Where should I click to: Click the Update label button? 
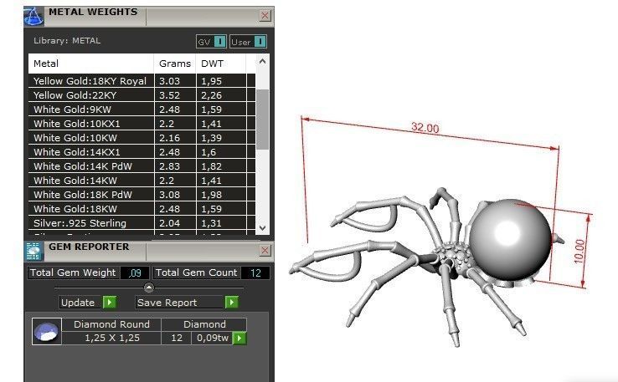point(81,302)
